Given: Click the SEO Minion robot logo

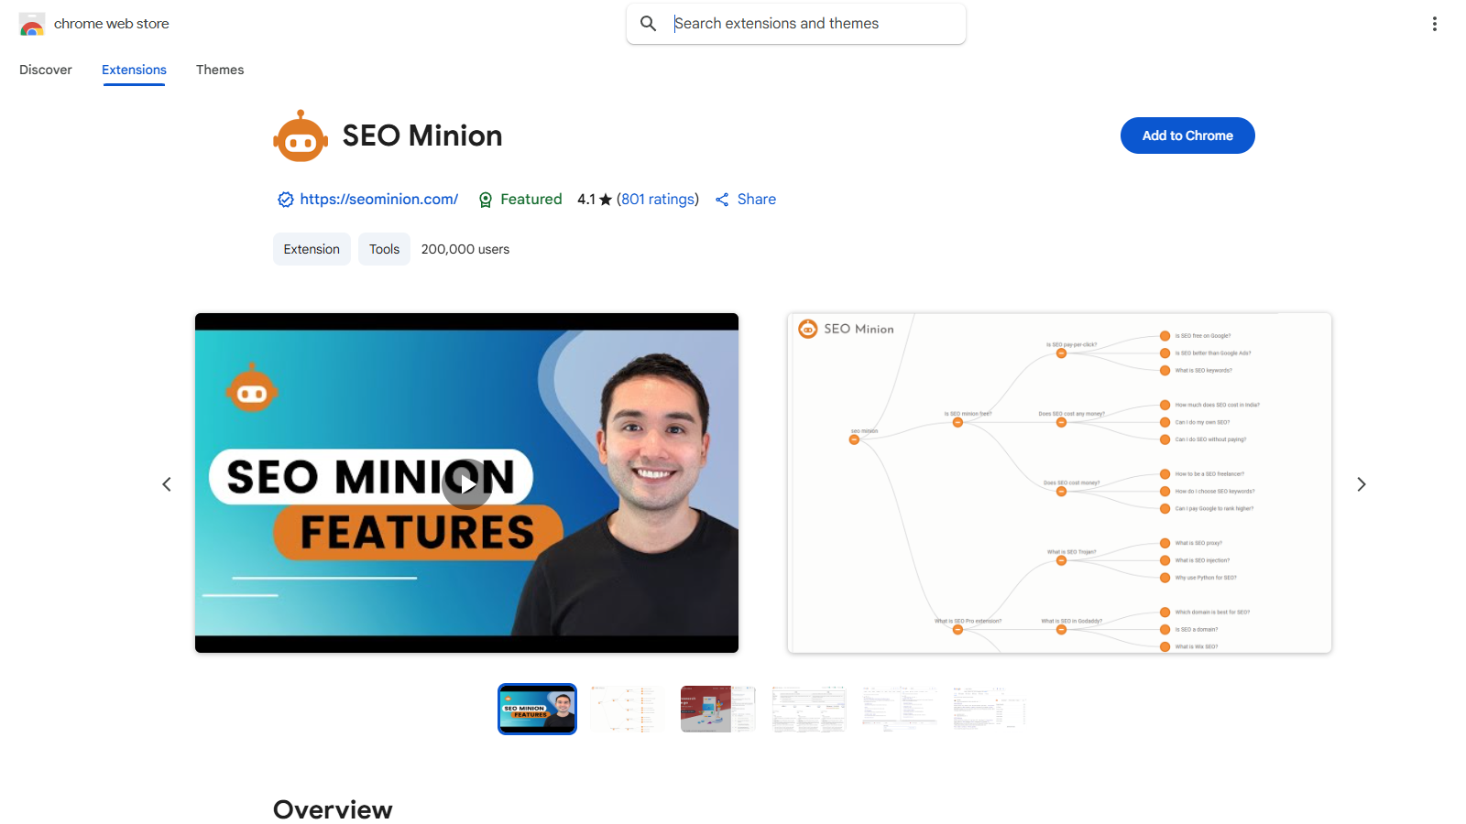Looking at the screenshot, I should click(x=300, y=135).
